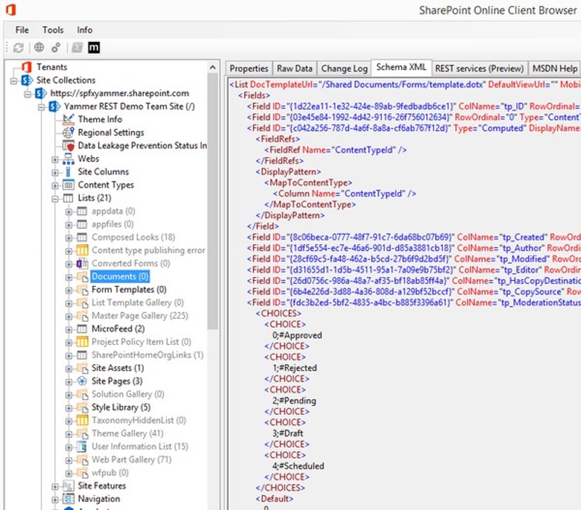Screen dimensions: 581x510
Task: Open the File menu
Action: 21,30
